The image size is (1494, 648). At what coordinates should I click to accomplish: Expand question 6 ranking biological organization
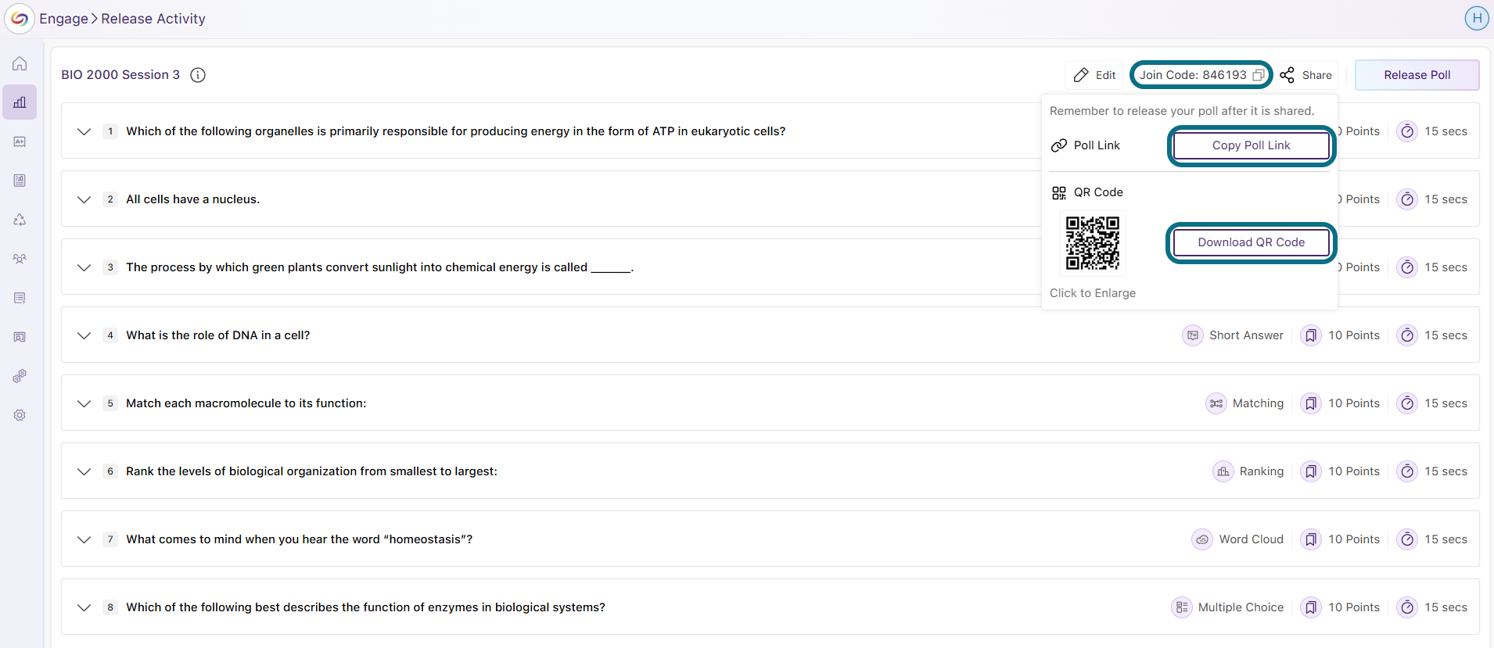(84, 471)
